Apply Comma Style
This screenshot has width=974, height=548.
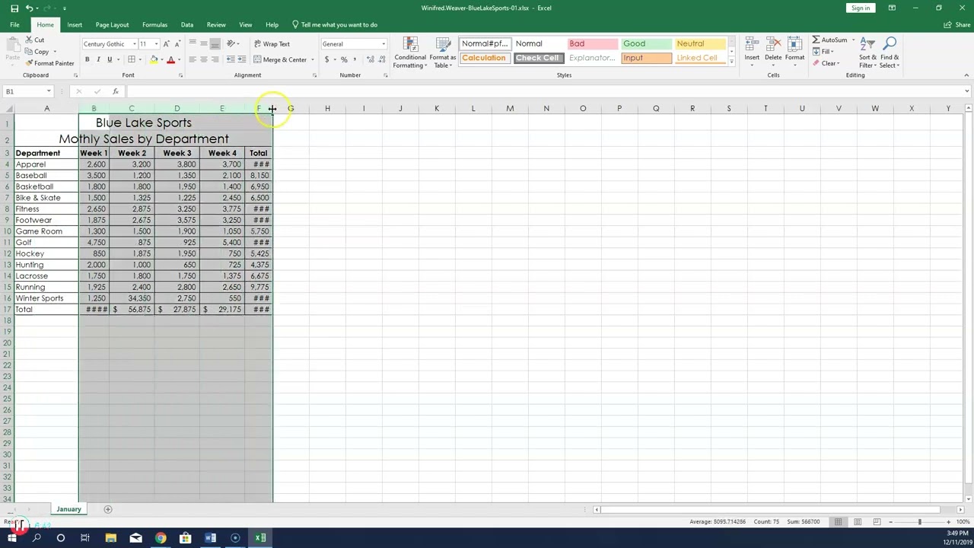point(355,59)
